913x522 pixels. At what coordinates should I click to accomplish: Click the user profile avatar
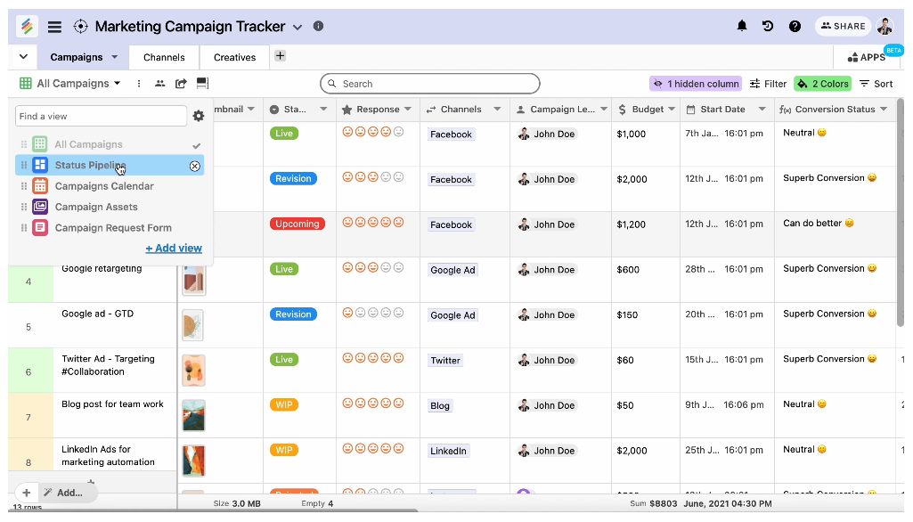pos(885,26)
